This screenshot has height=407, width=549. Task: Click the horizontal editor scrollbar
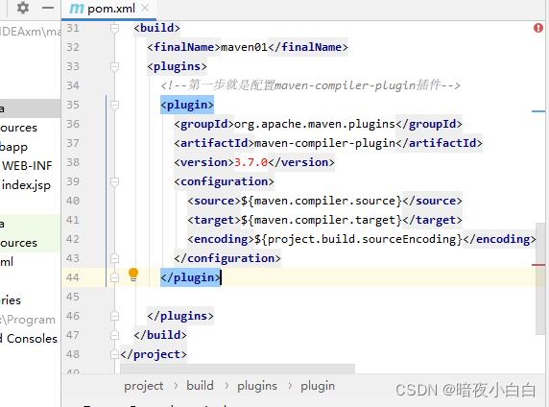237,368
